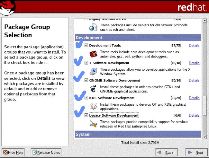Click the Hide Help button
The width and height of the screenshot is (209, 158).
[13, 152]
